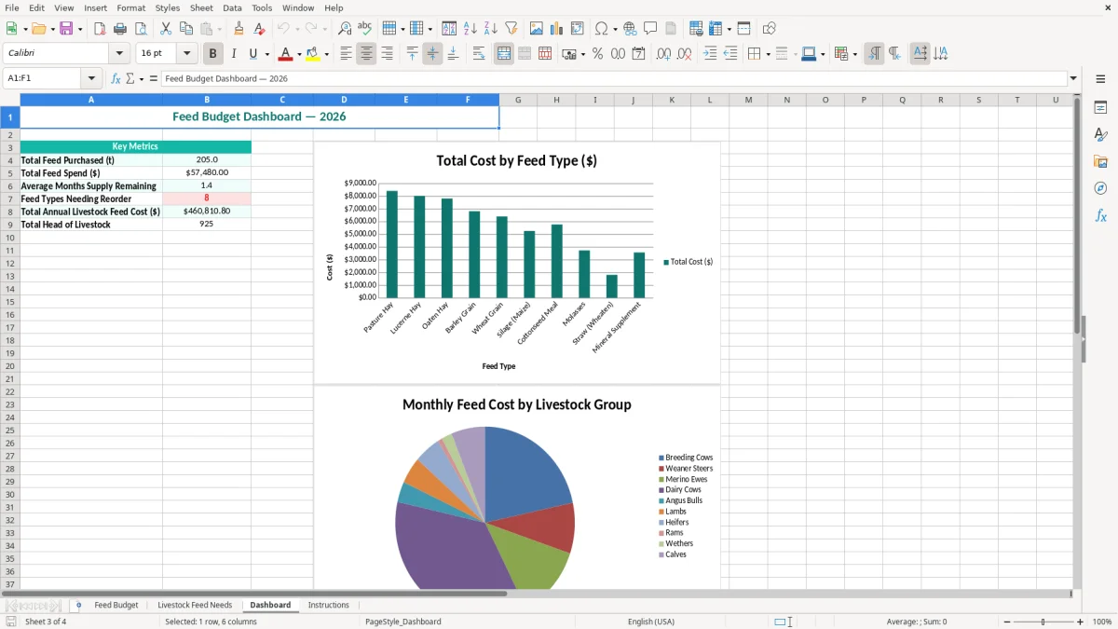Screen dimensions: 1118x629
Task: Format as Percent
Action: [597, 54]
